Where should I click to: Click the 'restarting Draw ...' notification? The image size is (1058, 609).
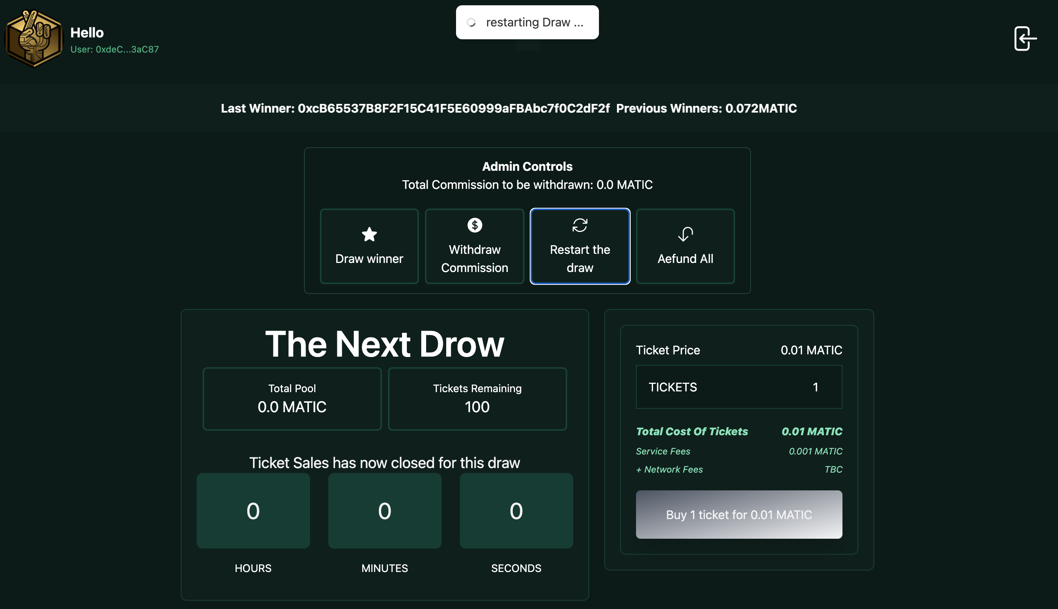(x=527, y=22)
